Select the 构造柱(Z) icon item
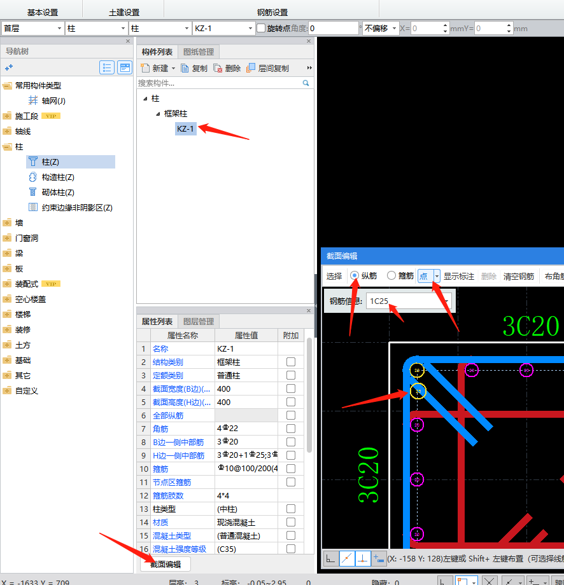Viewport: 564px width, 585px height. (x=33, y=177)
